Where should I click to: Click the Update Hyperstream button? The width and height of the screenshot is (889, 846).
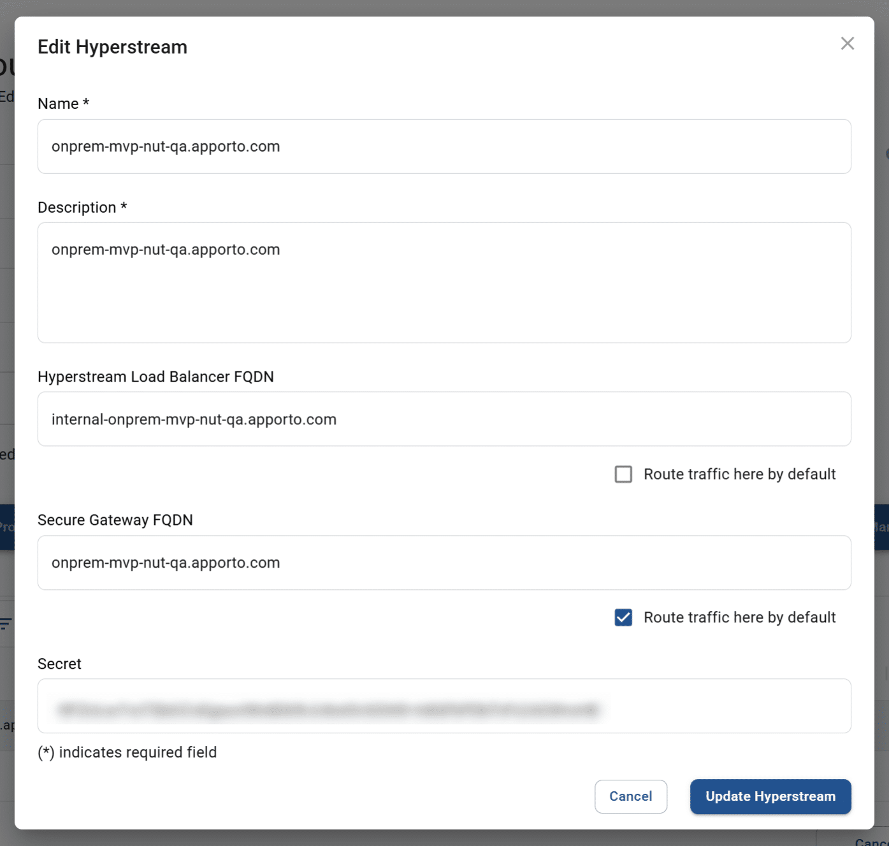[x=770, y=796]
